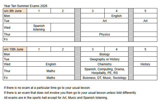Click the sports hall note text line

(x=56, y=98)
